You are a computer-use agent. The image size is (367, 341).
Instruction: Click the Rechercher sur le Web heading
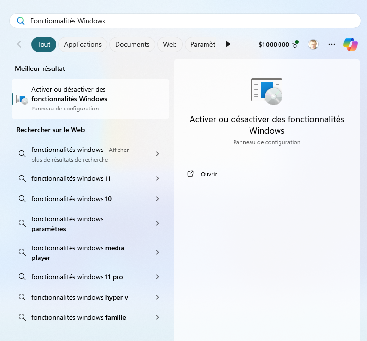pyautogui.click(x=51, y=130)
